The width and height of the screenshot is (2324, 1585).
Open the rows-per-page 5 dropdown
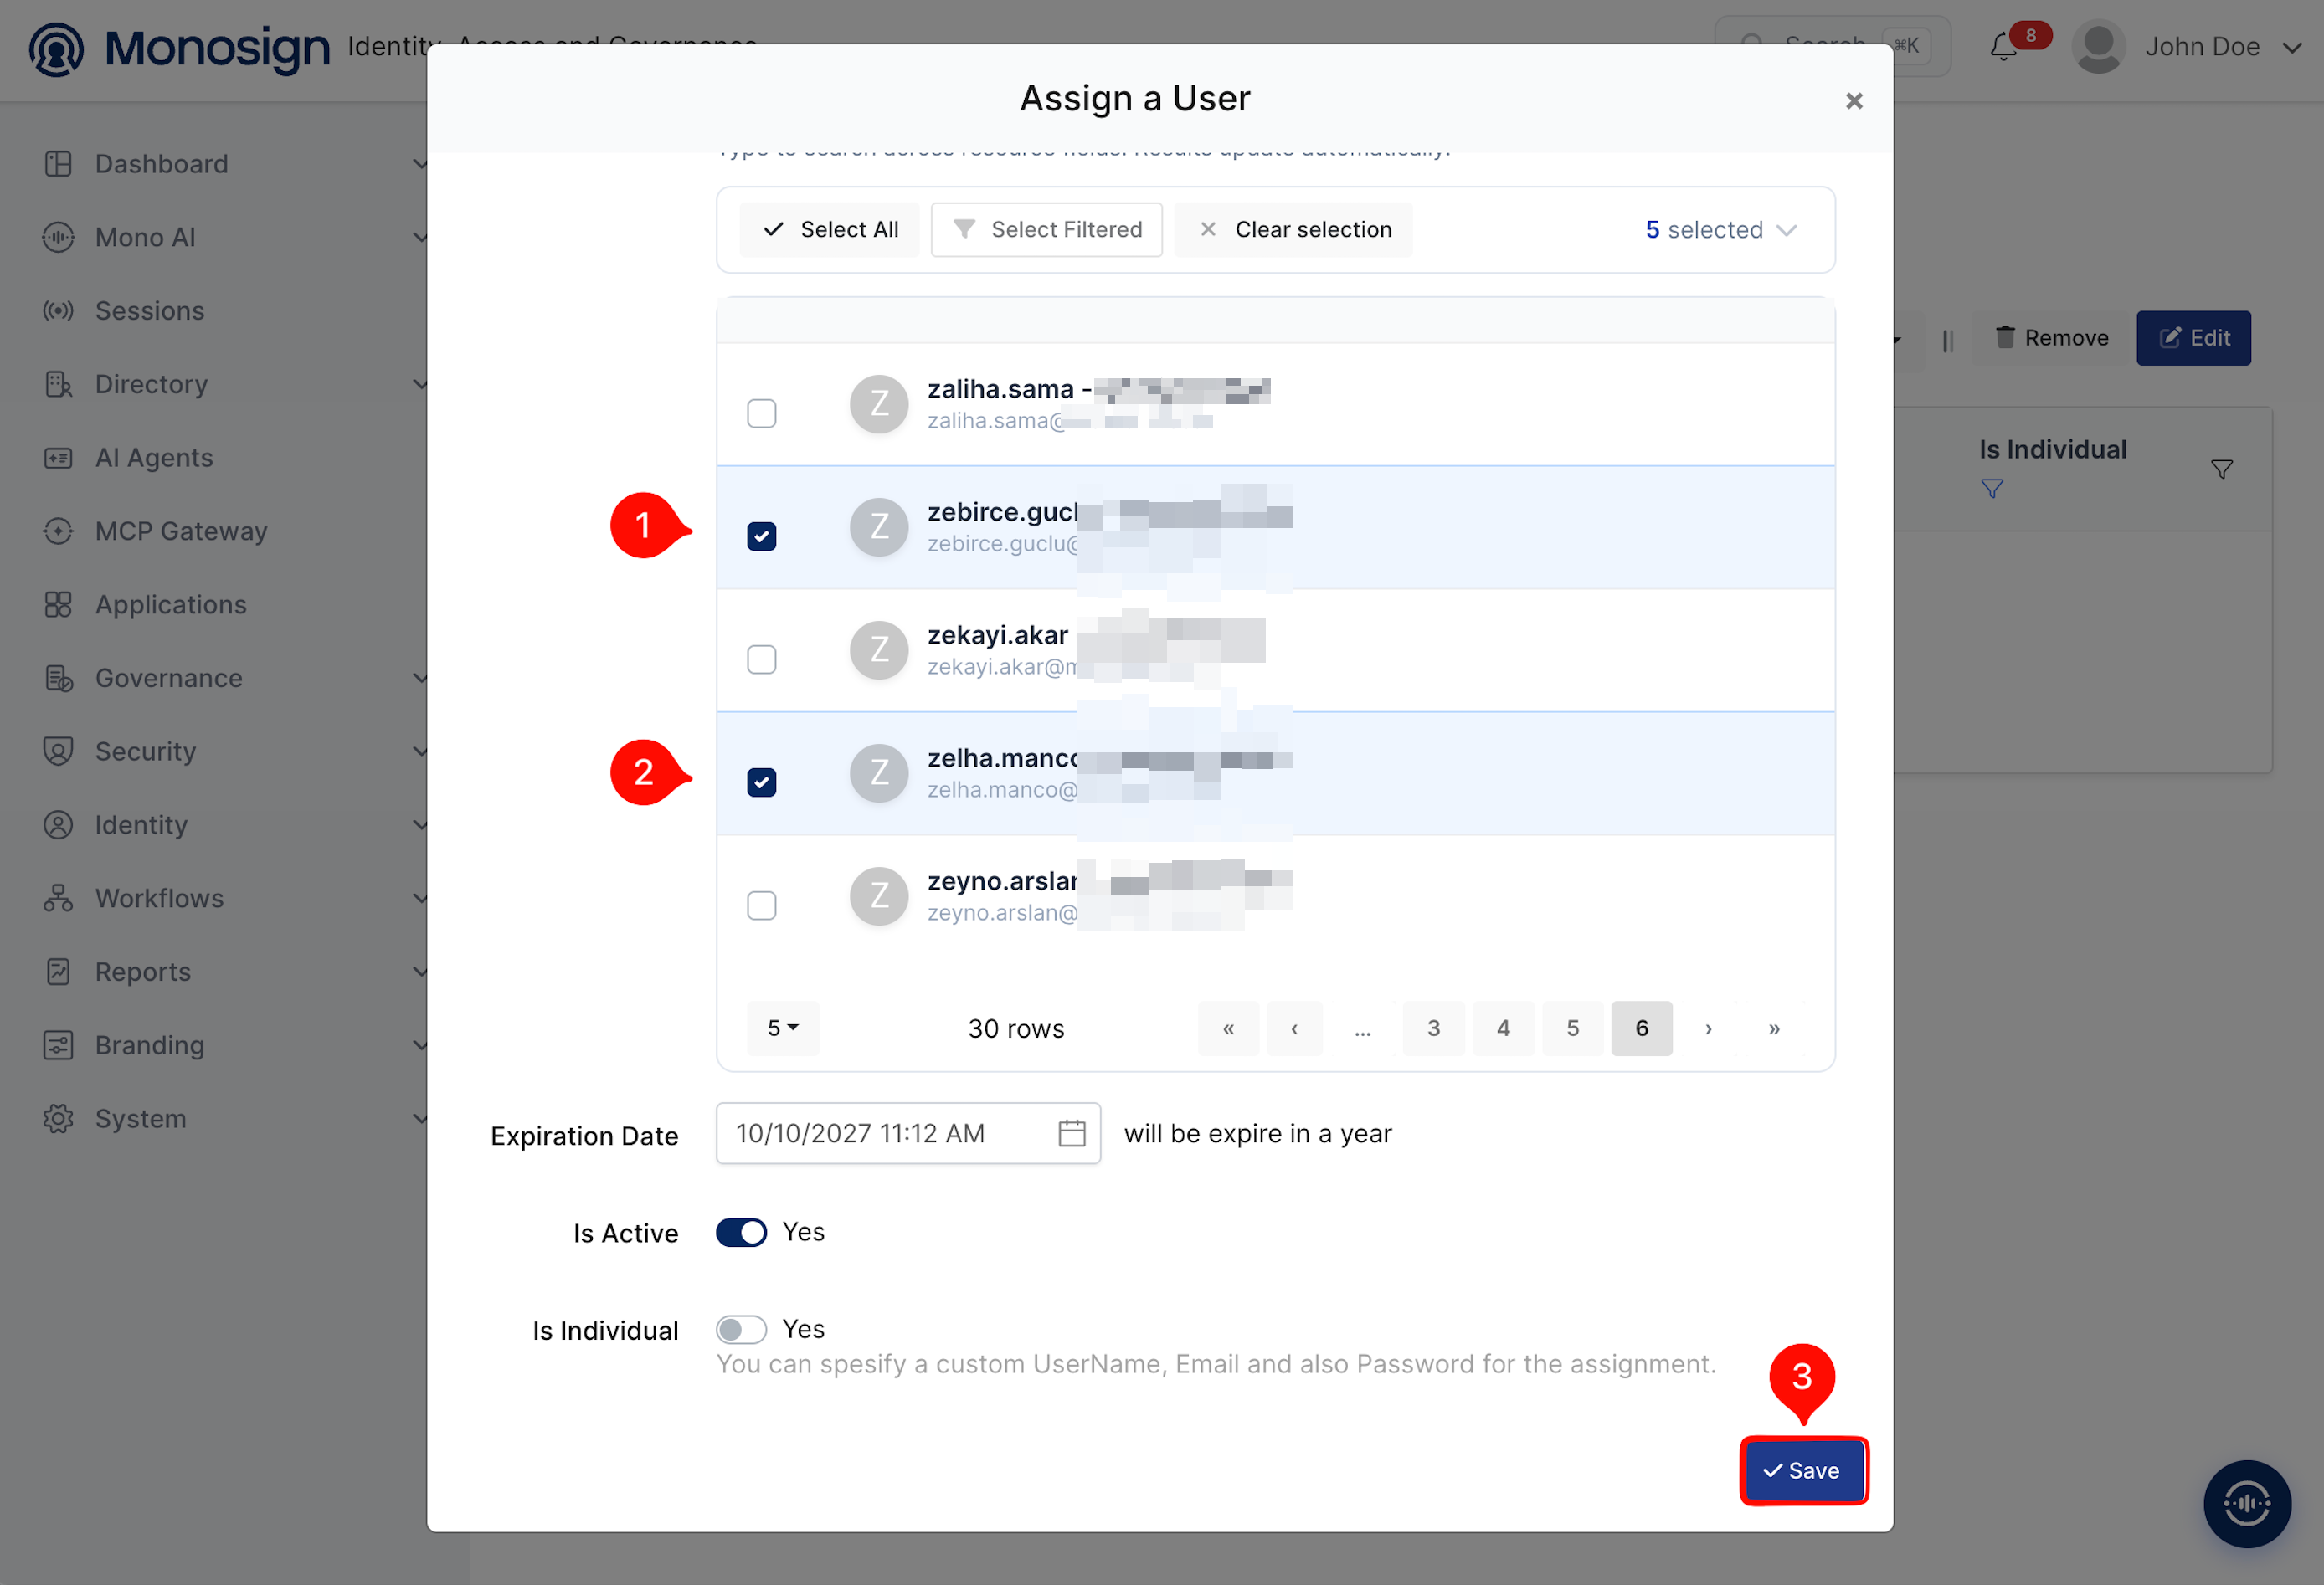pos(782,1028)
